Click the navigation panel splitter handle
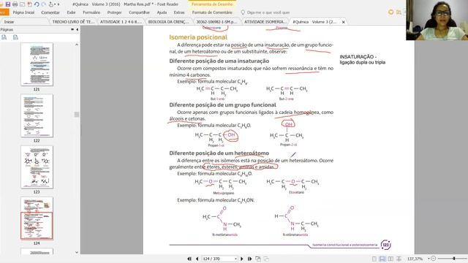 coord(77,115)
